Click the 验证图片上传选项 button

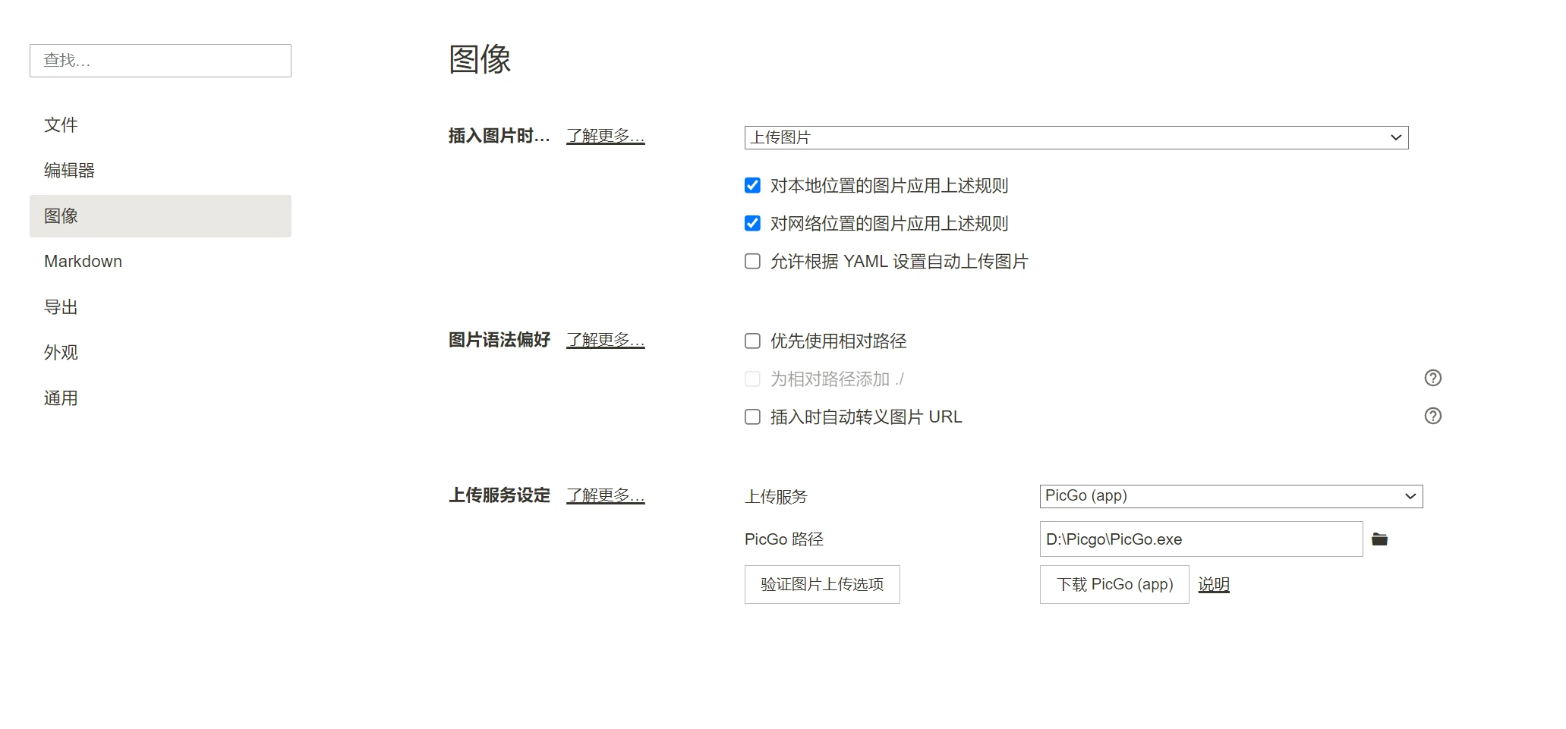click(x=822, y=584)
